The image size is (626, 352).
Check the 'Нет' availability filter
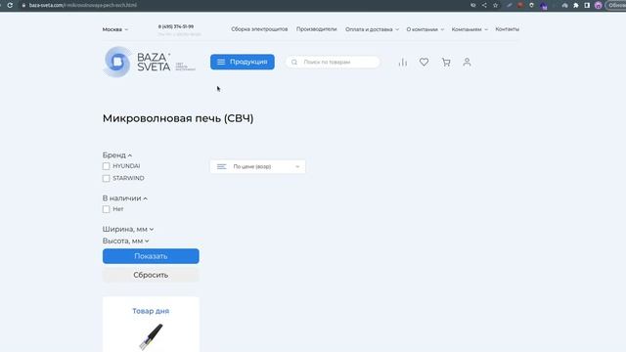tap(106, 209)
